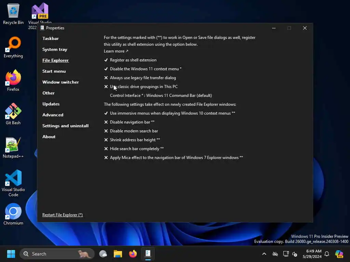This screenshot has width=350, height=262.
Task: Enable Disable modern search bar option
Action: coord(131,131)
